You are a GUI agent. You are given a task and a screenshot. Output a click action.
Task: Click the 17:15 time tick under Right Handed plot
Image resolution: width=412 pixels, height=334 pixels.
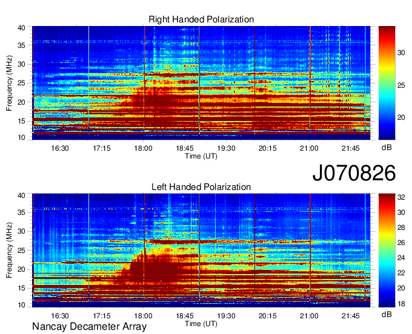tap(102, 148)
